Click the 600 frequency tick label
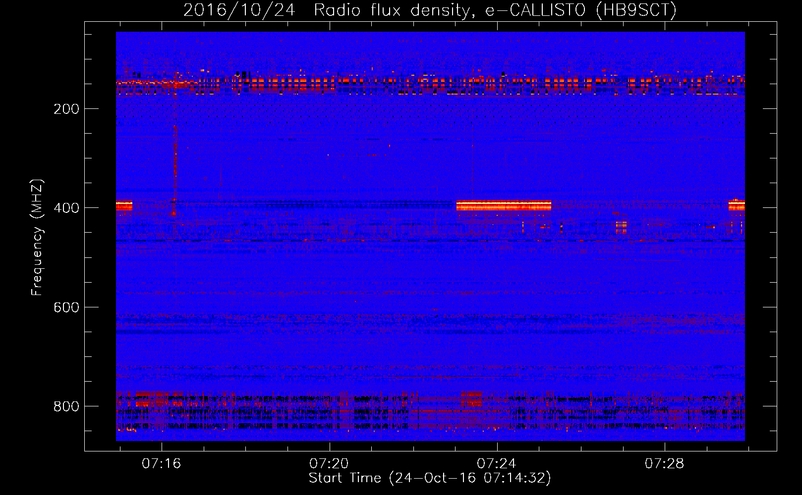The width and height of the screenshot is (802, 495). click(66, 307)
